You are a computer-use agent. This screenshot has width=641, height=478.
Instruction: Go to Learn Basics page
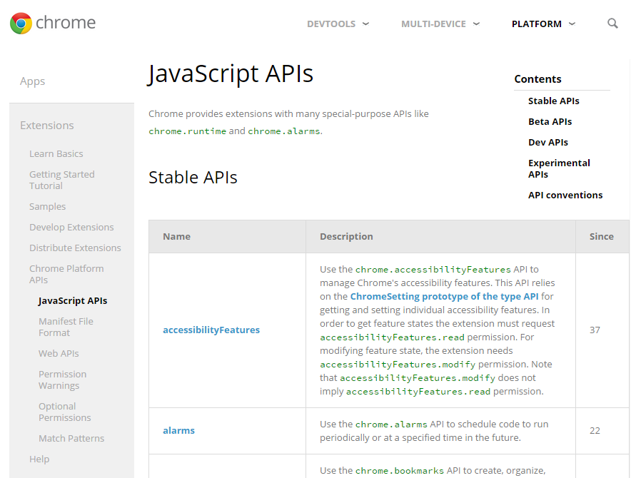pos(56,154)
